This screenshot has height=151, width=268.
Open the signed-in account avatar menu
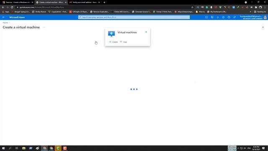pyautogui.click(x=265, y=17)
